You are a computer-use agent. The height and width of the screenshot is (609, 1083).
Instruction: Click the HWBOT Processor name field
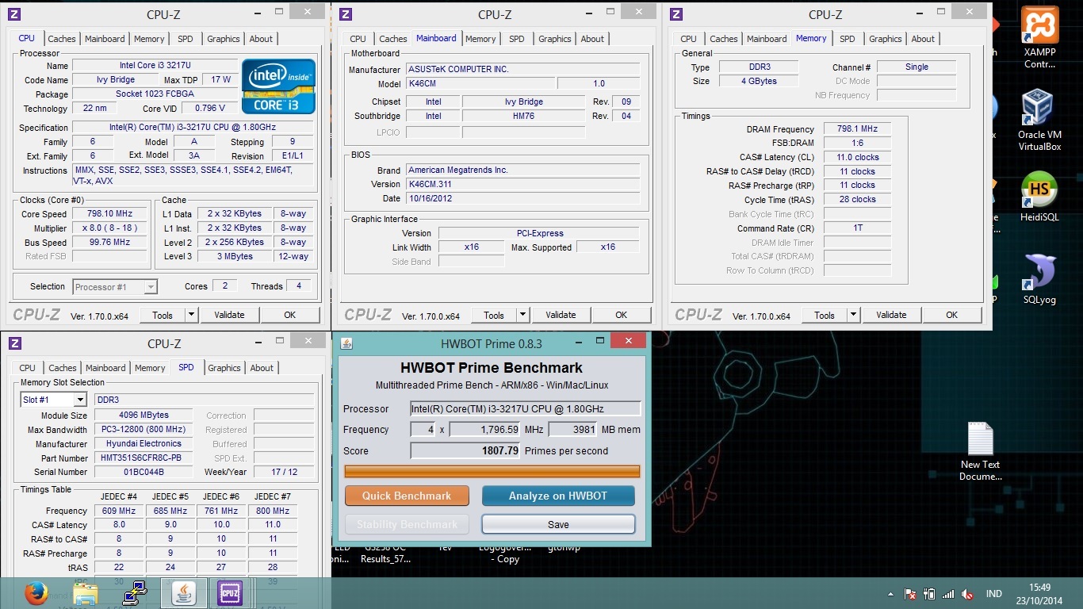(x=525, y=408)
